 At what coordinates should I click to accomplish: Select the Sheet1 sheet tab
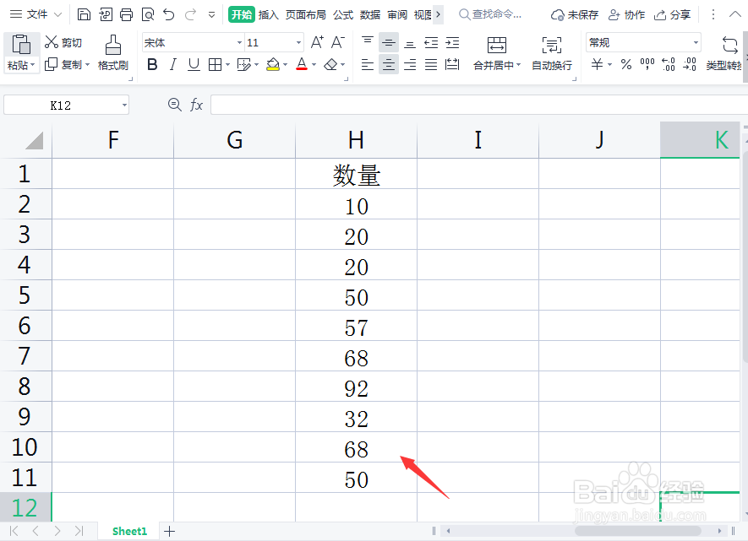point(130,531)
